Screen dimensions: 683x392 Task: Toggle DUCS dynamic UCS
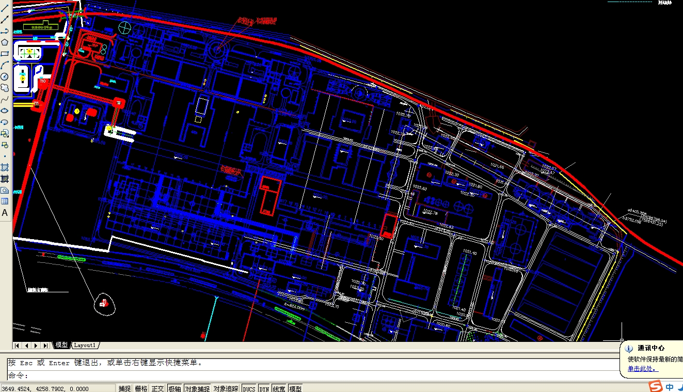pyautogui.click(x=249, y=388)
